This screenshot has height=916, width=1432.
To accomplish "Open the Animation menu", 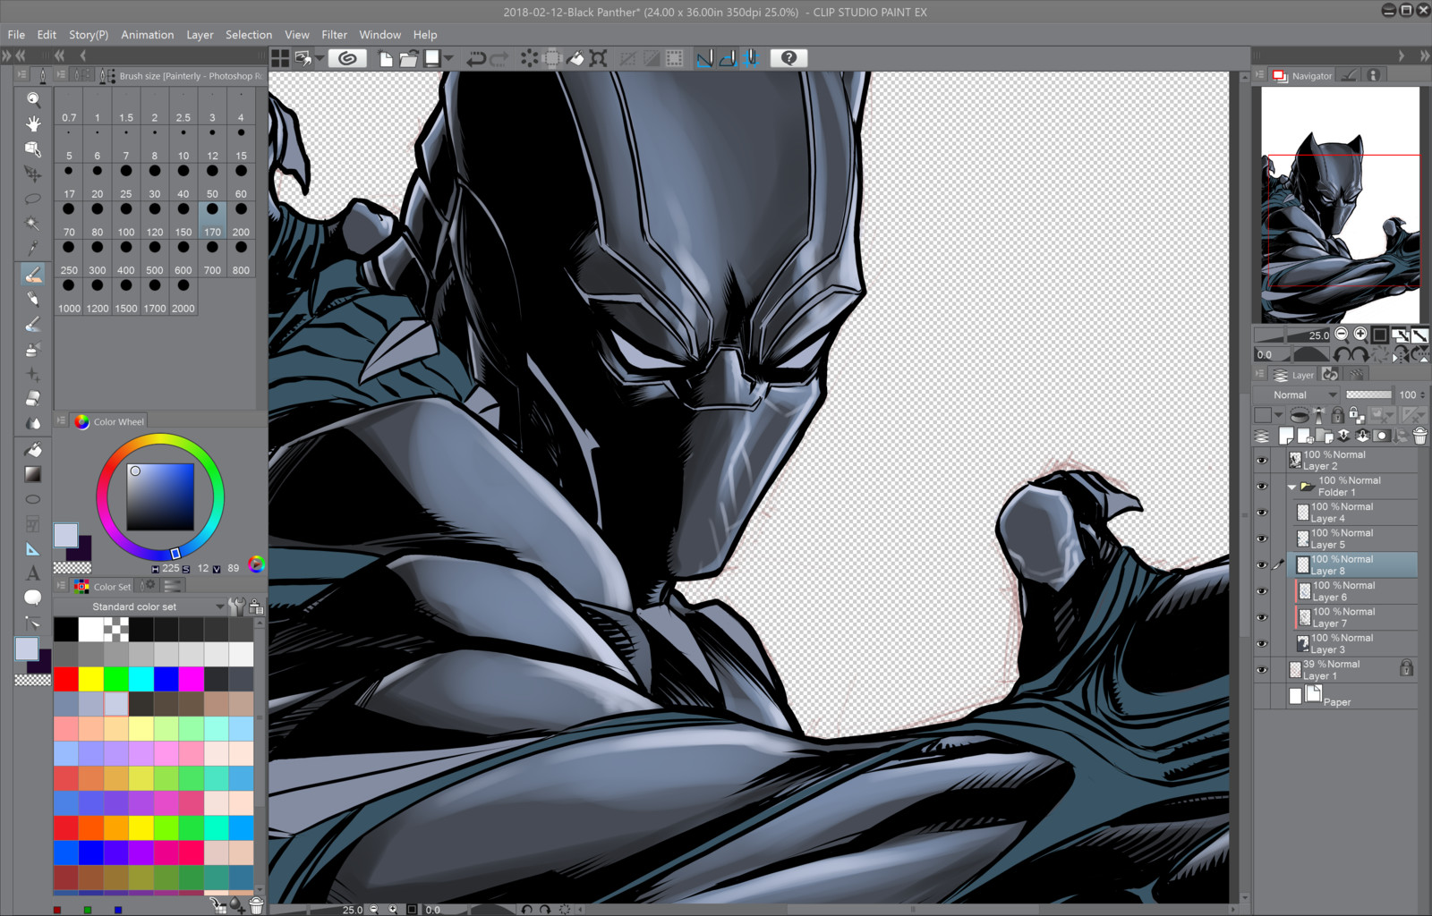I will pos(148,35).
